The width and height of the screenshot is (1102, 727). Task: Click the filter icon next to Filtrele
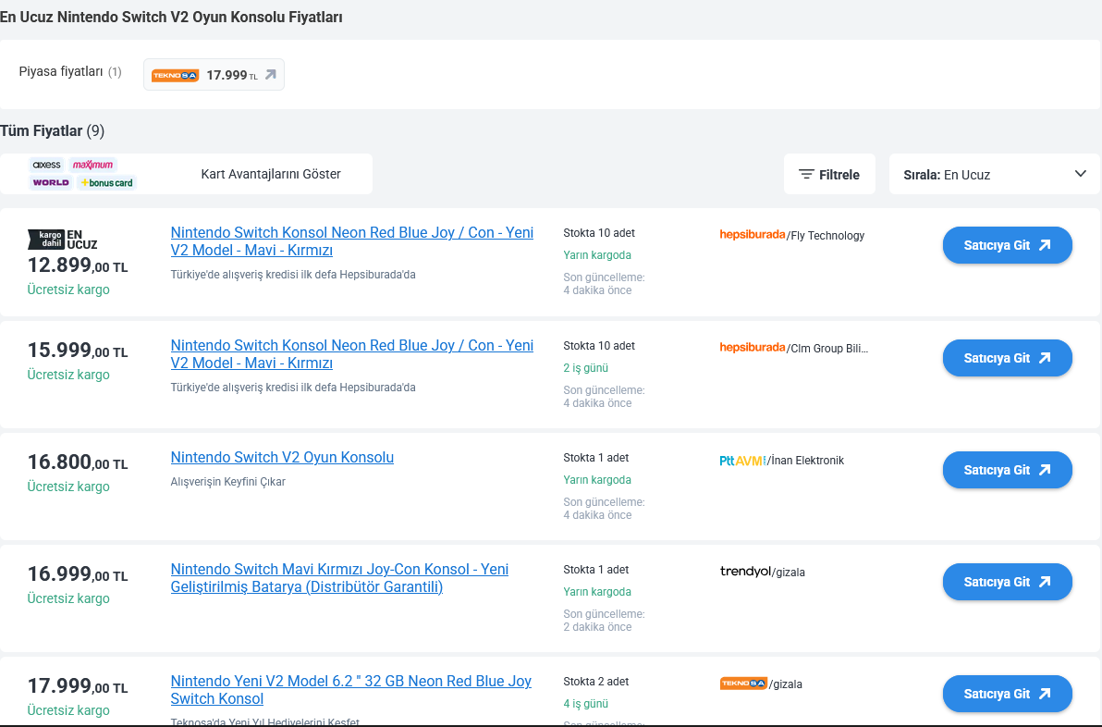pyautogui.click(x=806, y=175)
